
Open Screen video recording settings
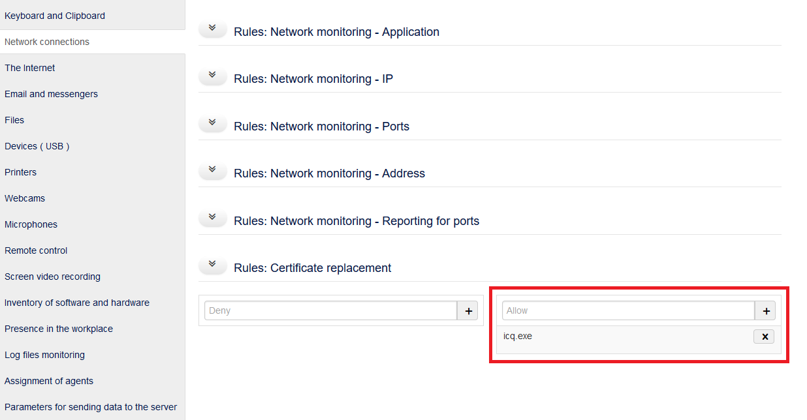52,277
